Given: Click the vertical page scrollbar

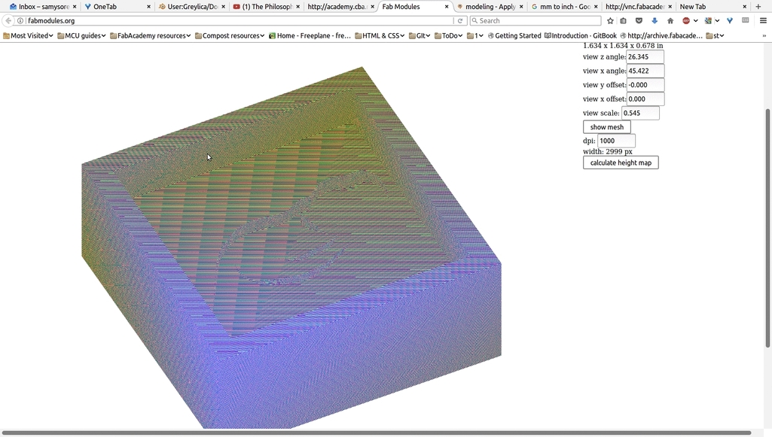Looking at the screenshot, I should coord(767,228).
